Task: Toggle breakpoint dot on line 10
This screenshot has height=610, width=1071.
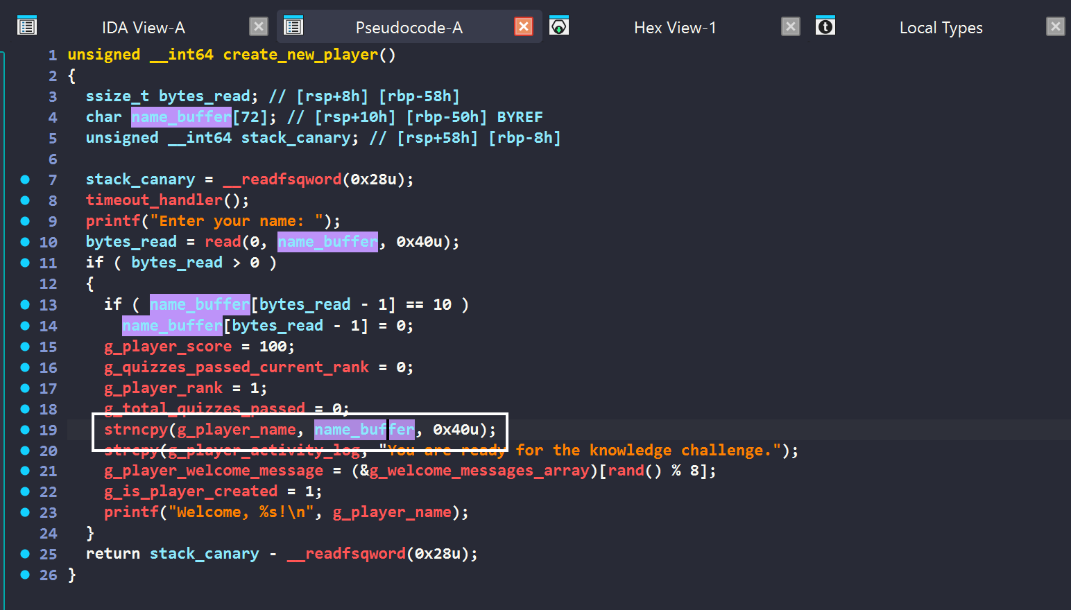Action: click(x=25, y=242)
